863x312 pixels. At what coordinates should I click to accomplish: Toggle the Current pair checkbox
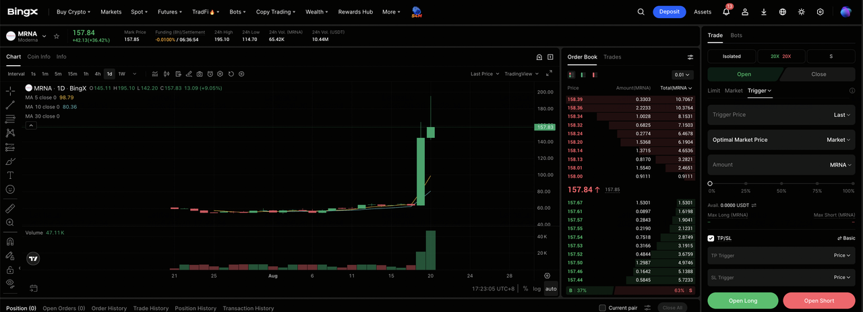602,308
